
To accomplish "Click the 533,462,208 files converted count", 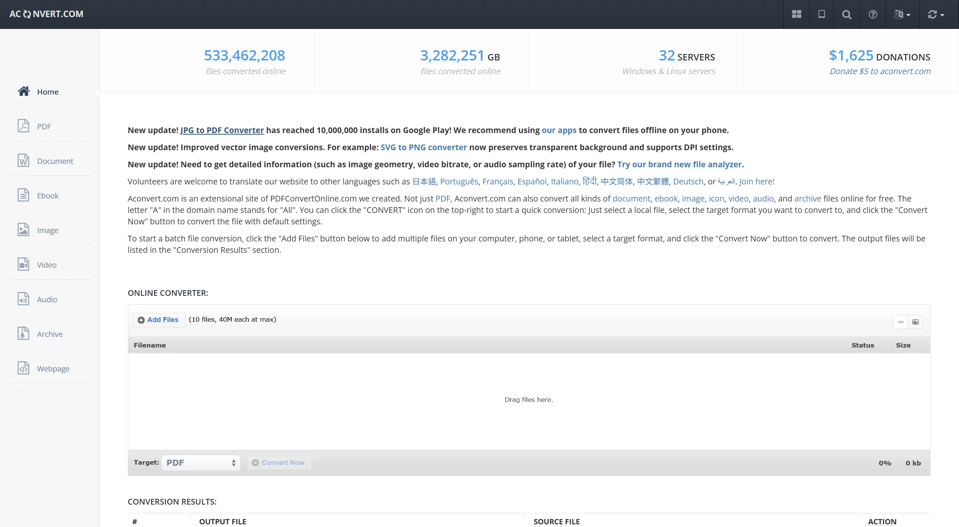I will pyautogui.click(x=244, y=56).
